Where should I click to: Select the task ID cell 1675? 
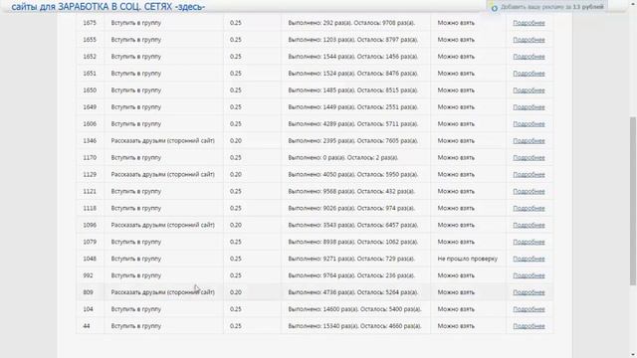(x=90, y=23)
